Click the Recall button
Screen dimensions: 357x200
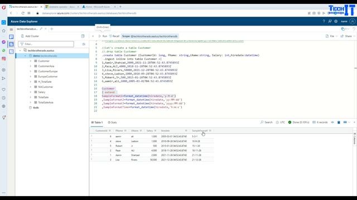click(114, 36)
